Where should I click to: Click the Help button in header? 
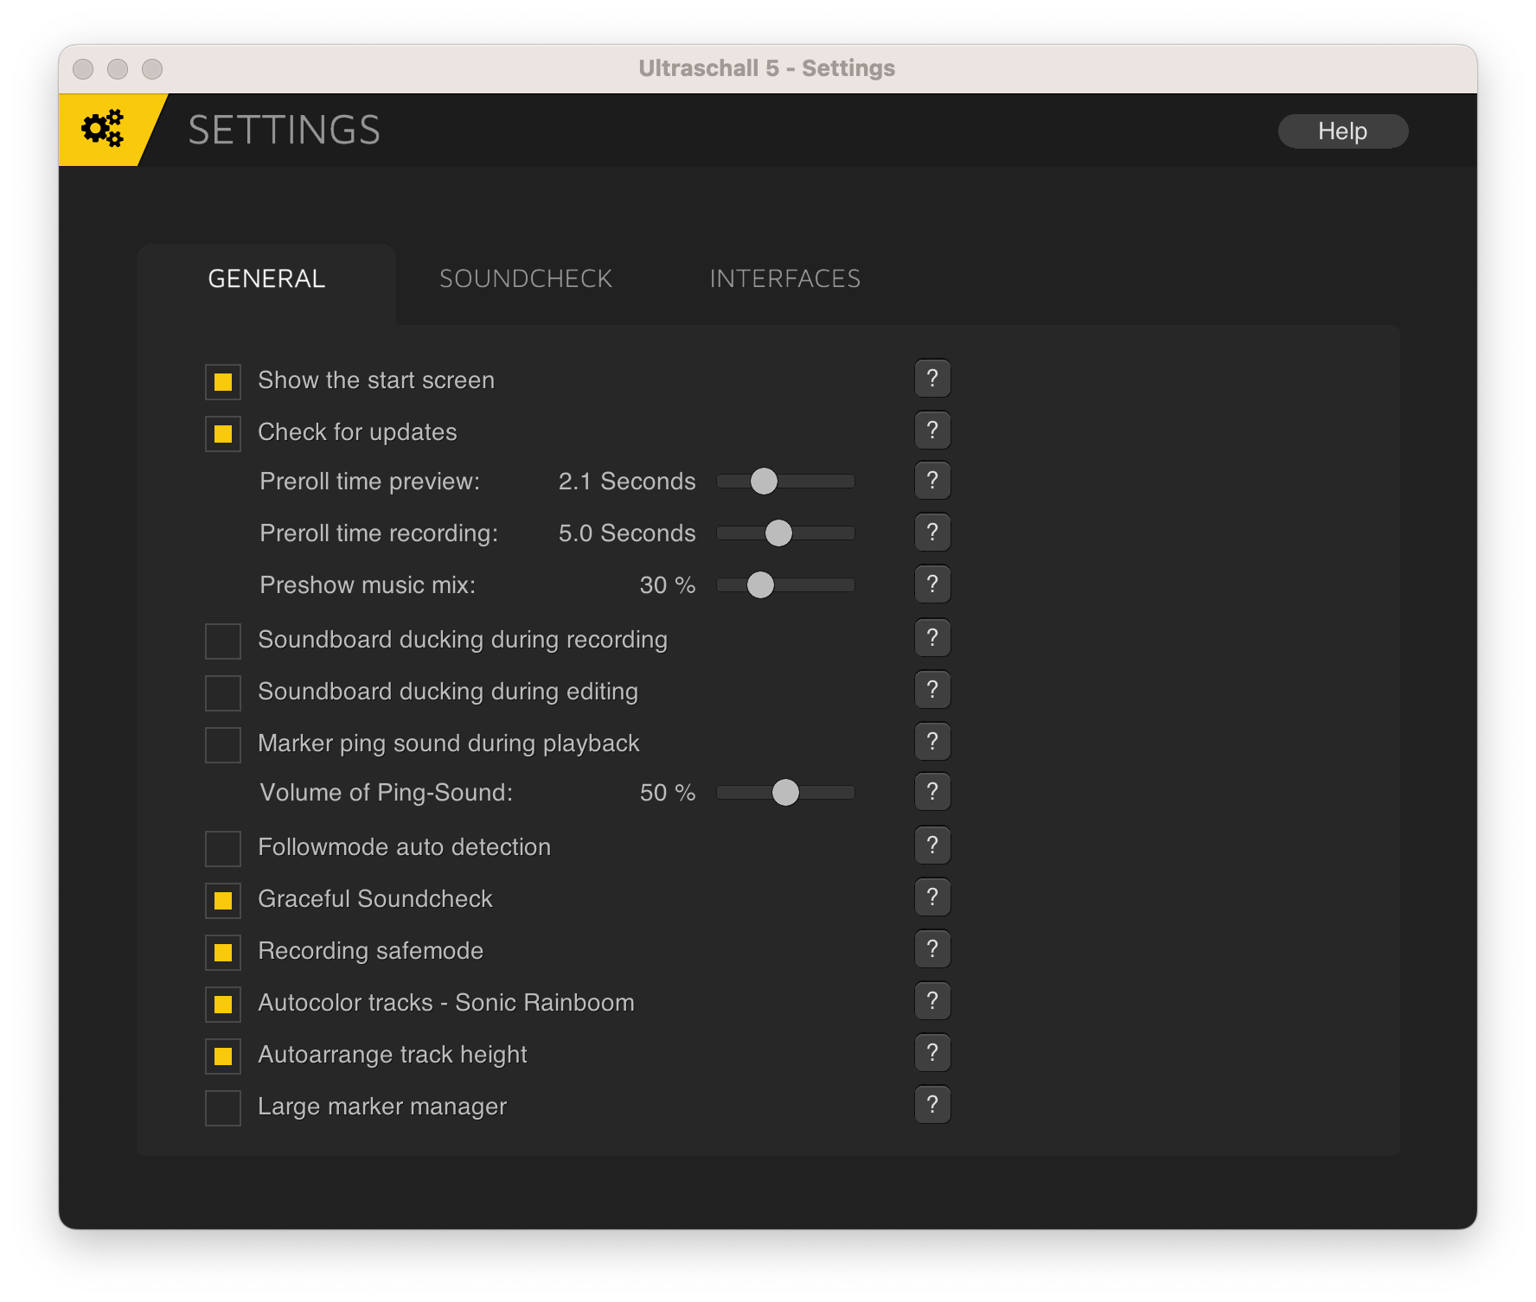(x=1343, y=131)
